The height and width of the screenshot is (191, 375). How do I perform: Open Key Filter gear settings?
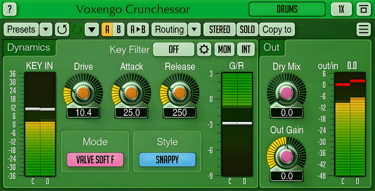click(204, 49)
